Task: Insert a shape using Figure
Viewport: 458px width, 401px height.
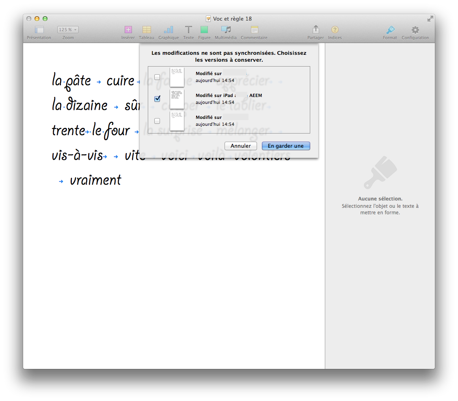Action: [204, 30]
